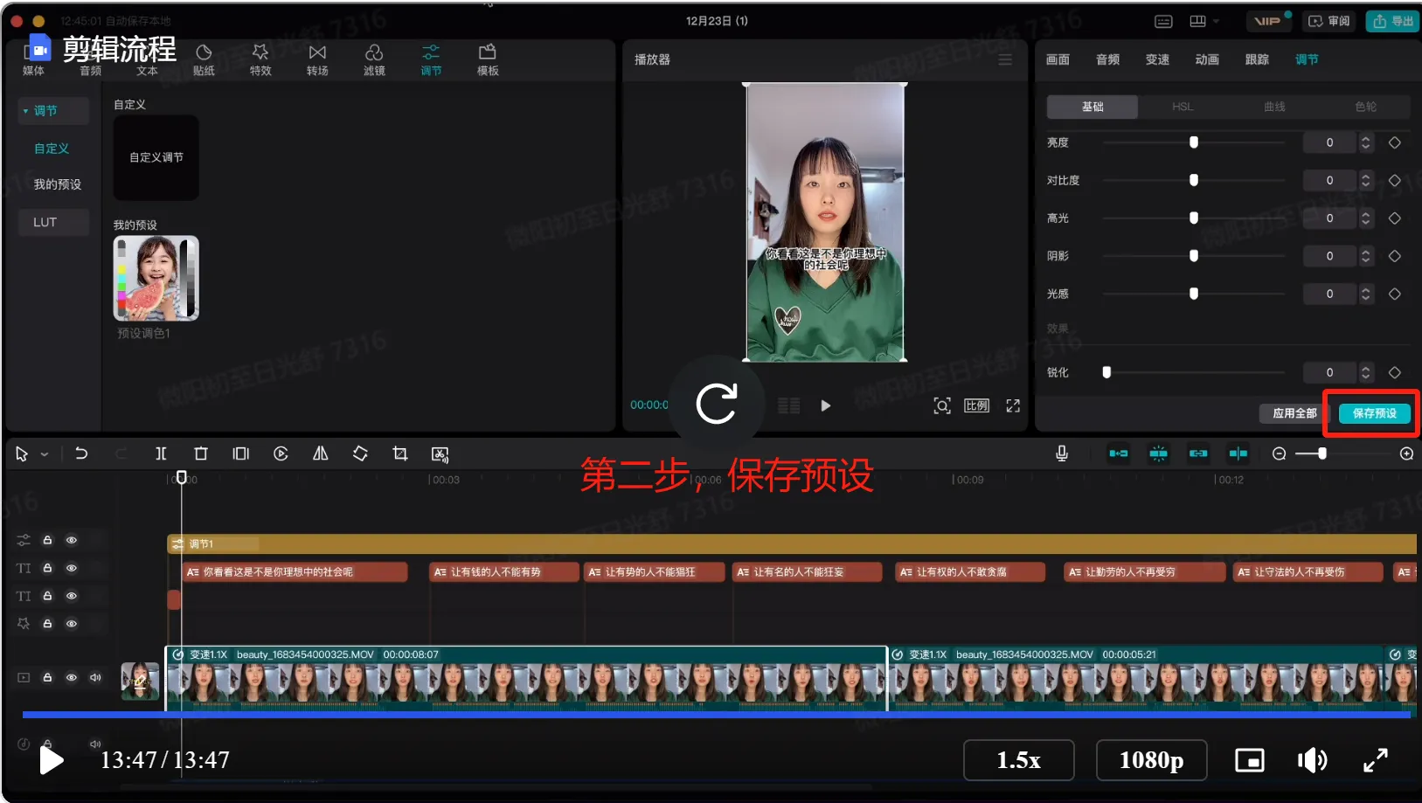The image size is (1422, 803).
Task: Open the 特效 effects panel
Action: (x=260, y=59)
